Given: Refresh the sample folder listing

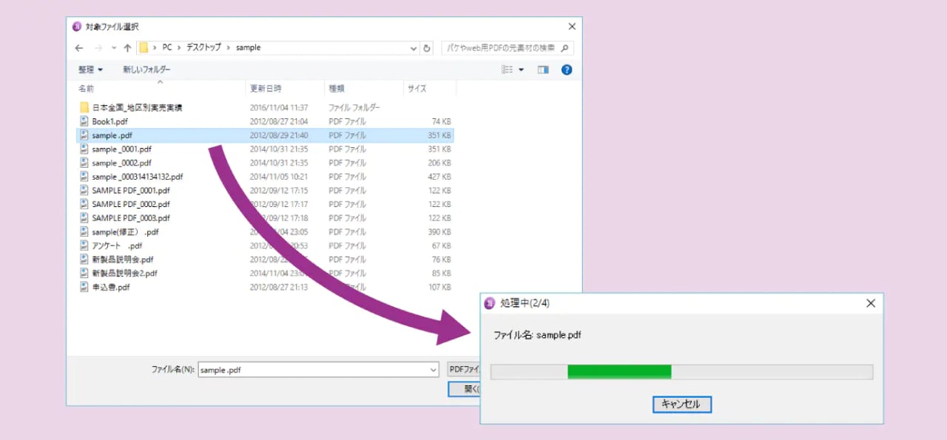Looking at the screenshot, I should [426, 48].
